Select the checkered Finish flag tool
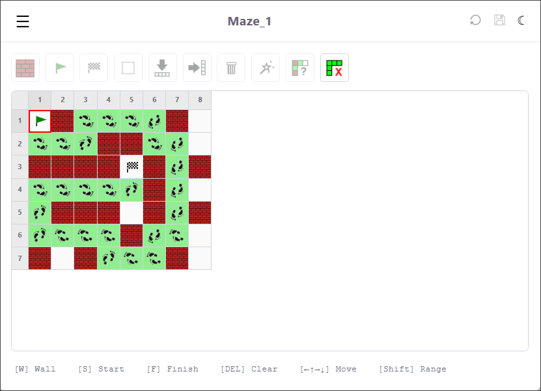Image resolution: width=541 pixels, height=391 pixels. pos(93,68)
